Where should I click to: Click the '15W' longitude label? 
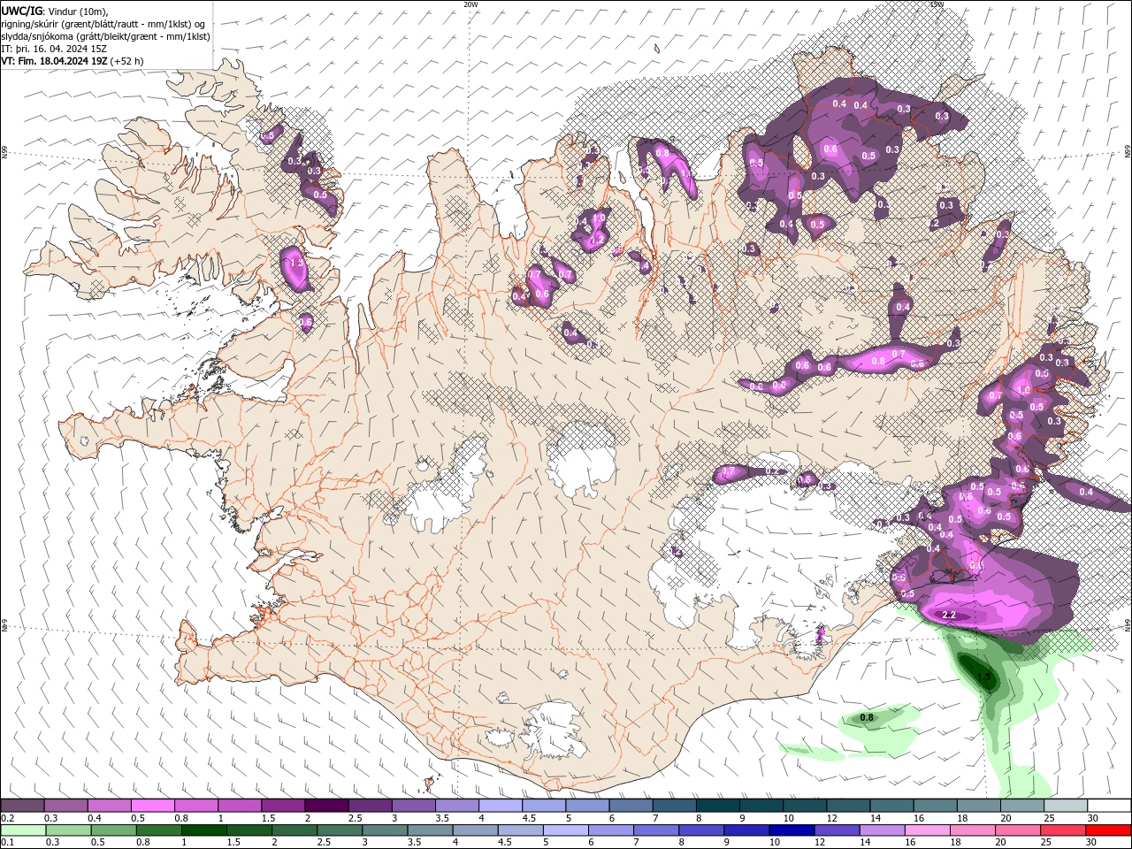pyautogui.click(x=937, y=4)
